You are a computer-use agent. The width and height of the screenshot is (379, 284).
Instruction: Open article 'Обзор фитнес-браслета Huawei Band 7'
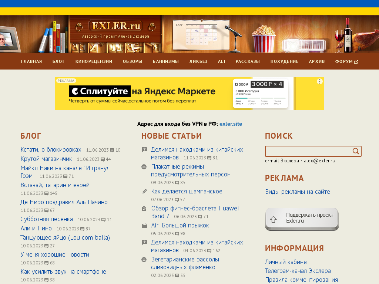(x=195, y=212)
